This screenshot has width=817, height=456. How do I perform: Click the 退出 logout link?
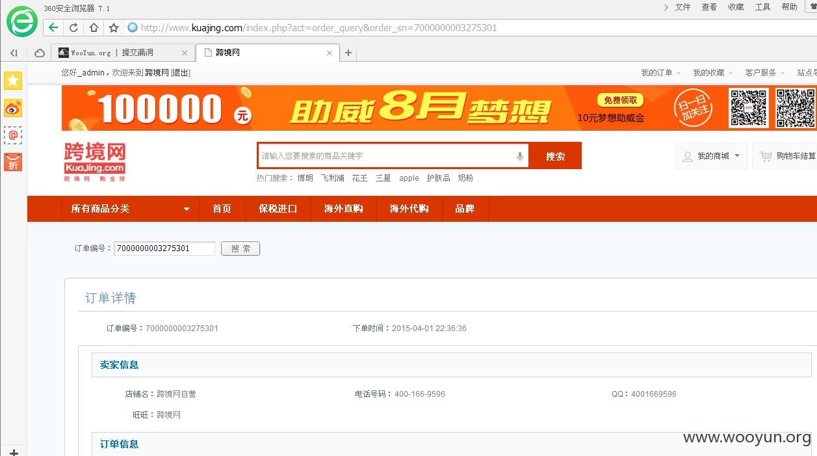coord(181,73)
